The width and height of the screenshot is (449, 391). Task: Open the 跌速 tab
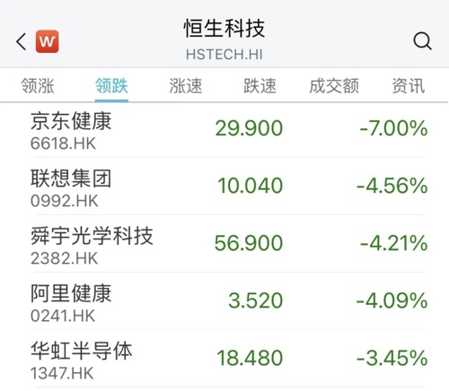coord(260,86)
